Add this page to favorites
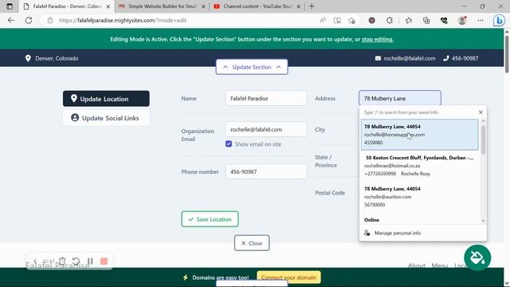The width and height of the screenshot is (510, 287). tap(351, 20)
